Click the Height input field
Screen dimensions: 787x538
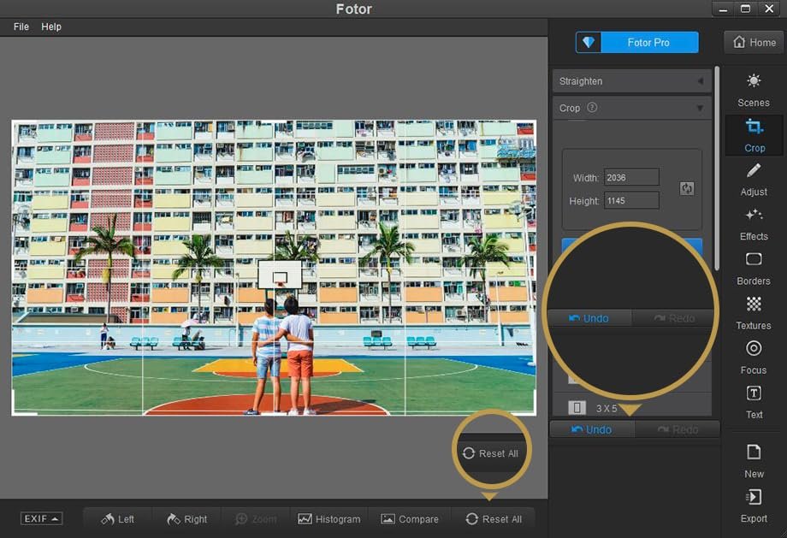click(x=631, y=200)
